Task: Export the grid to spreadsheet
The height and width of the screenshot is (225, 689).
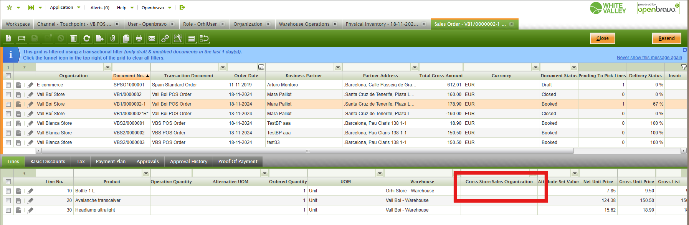Action: click(x=100, y=38)
